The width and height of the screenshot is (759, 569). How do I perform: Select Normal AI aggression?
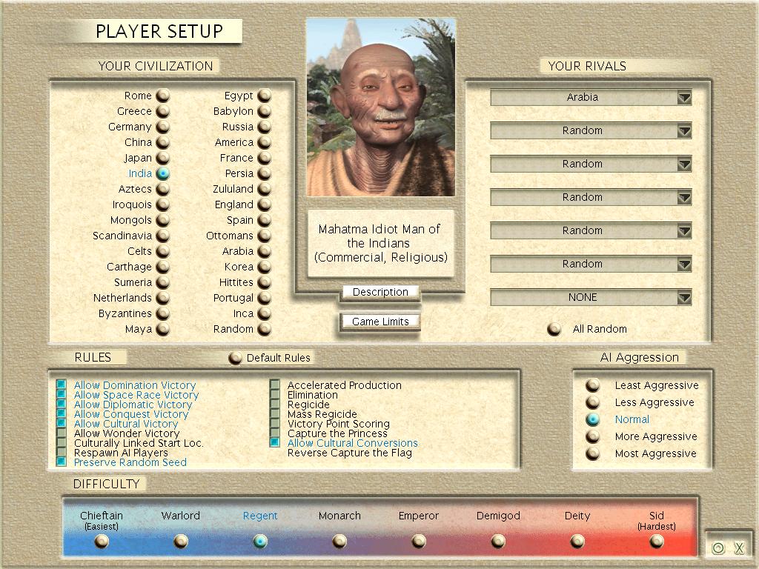pos(593,419)
